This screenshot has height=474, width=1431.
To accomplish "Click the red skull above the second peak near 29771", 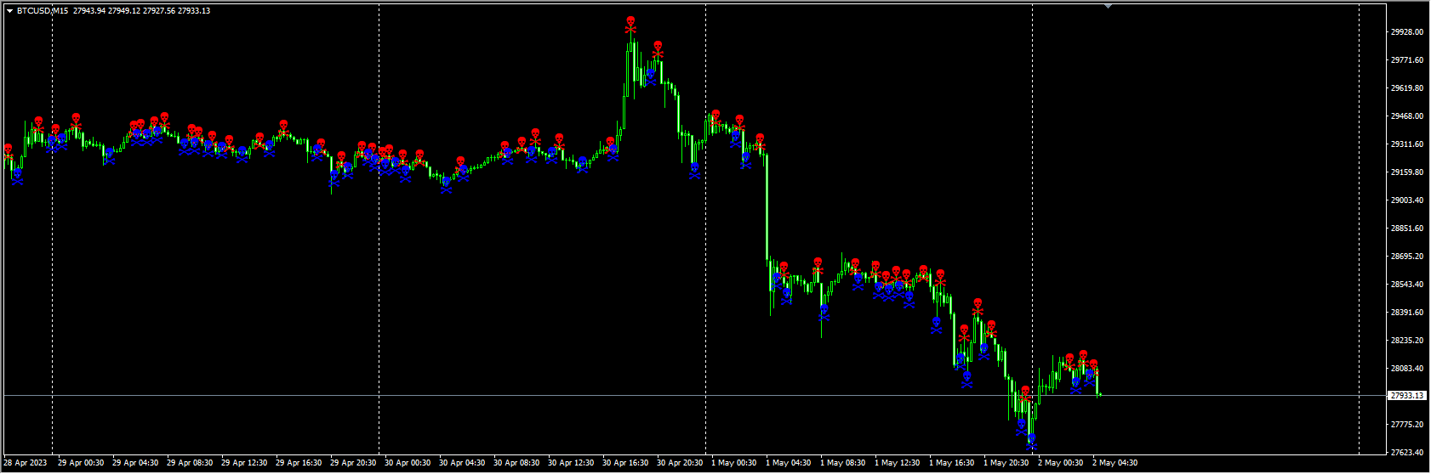I will 658,46.
